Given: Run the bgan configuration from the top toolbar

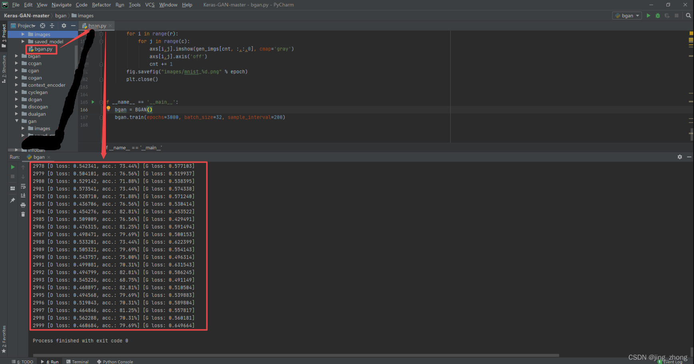Looking at the screenshot, I should point(648,16).
